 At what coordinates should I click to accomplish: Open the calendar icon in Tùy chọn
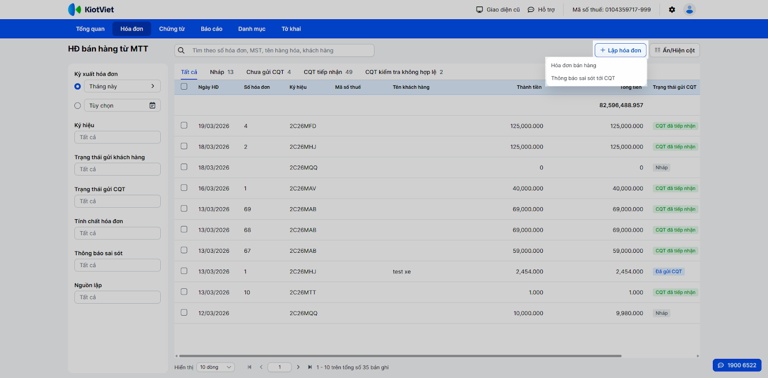(x=152, y=106)
